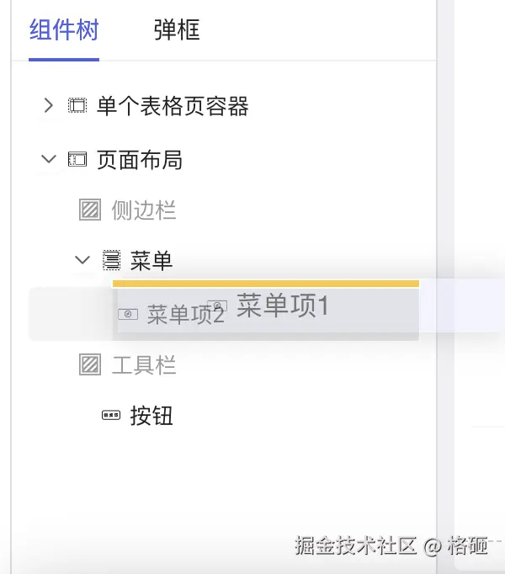This screenshot has height=574, width=505.
Task: Click the 单个表格页容器 container icon
Action: tap(77, 106)
